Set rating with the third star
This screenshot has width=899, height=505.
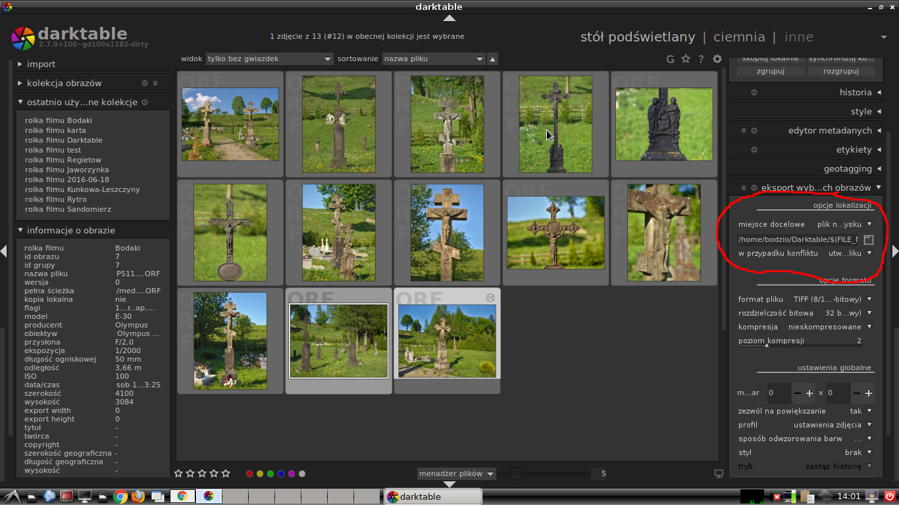(202, 473)
